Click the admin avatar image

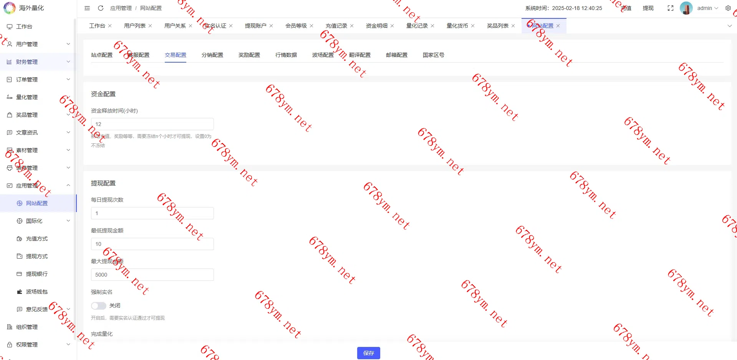[686, 8]
